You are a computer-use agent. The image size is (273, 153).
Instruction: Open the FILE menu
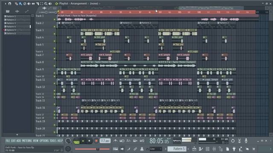pos(8,141)
